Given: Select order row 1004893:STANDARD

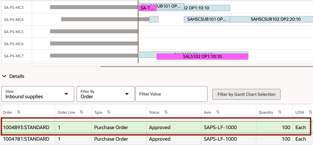Looking at the screenshot, I should coord(26,127).
